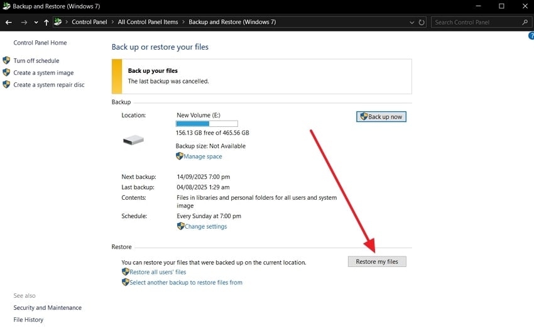This screenshot has width=534, height=333.
Task: Select Control Panel breadcrumb
Action: [89, 22]
